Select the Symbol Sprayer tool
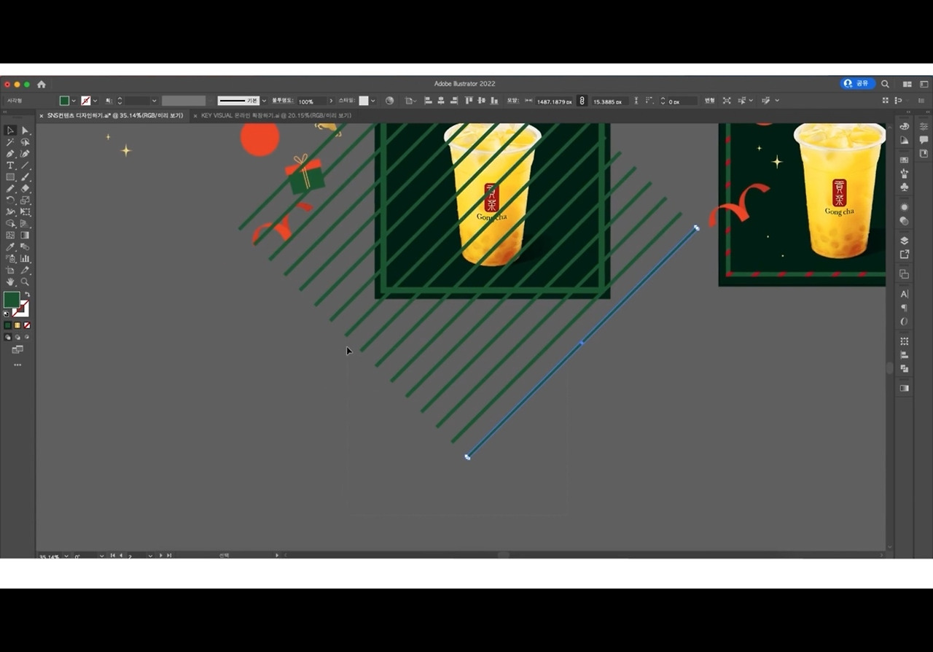 [x=10, y=259]
